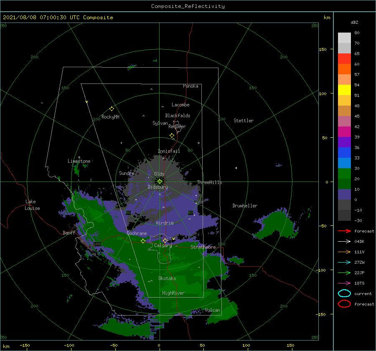Click the Banff town label
This screenshot has height=351, width=376.
tap(69, 232)
